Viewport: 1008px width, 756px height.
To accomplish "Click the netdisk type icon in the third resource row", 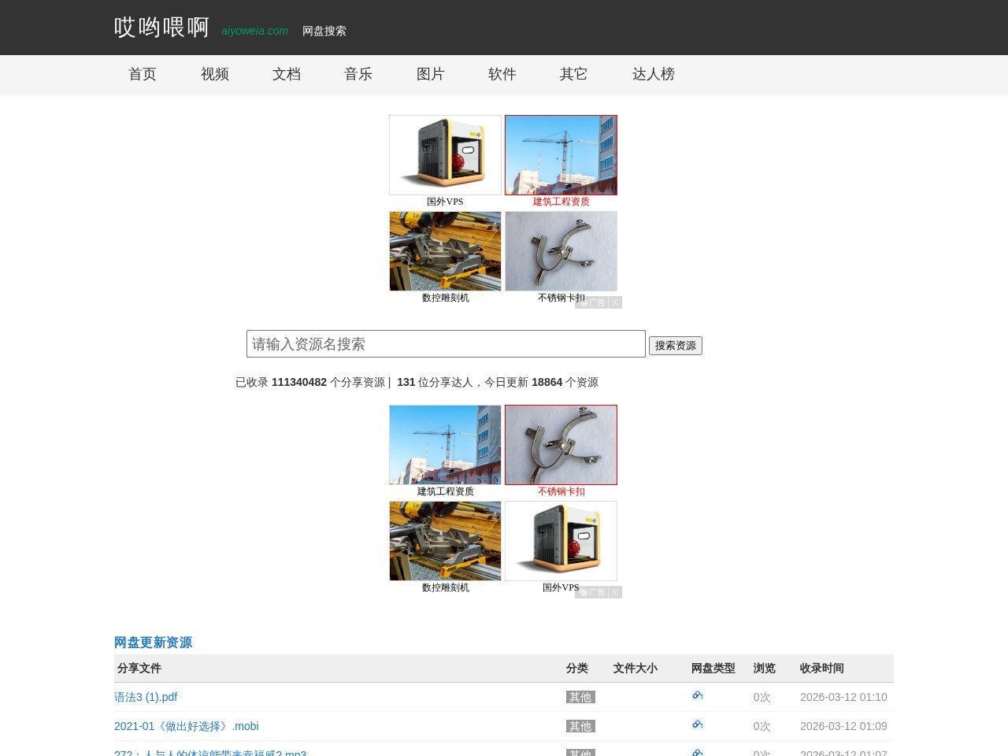I will point(698,752).
